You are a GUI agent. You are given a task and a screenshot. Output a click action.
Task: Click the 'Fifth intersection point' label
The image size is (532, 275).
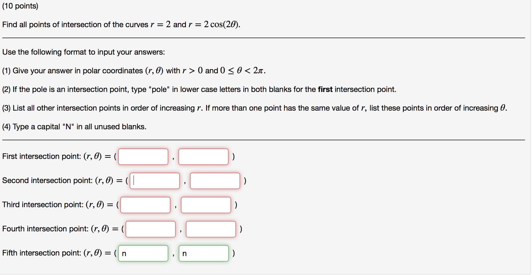tap(42, 253)
